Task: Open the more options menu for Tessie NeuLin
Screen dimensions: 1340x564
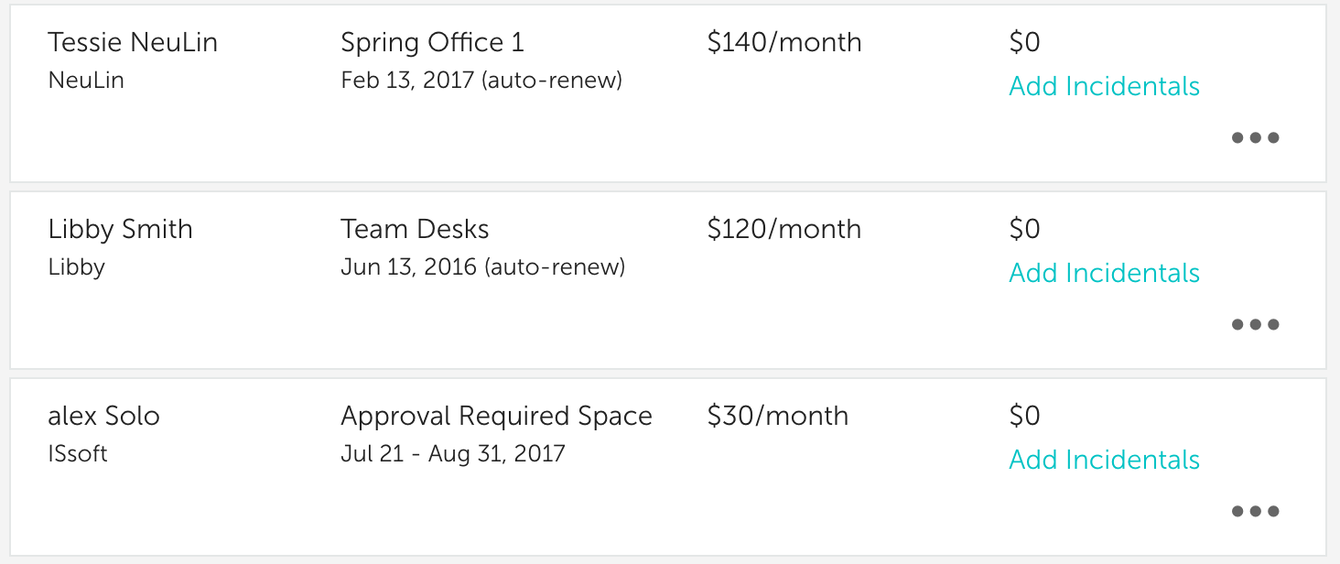Action: (x=1255, y=138)
